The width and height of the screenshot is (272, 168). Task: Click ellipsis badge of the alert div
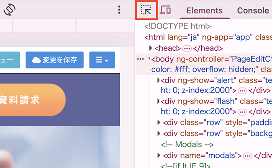242,90
